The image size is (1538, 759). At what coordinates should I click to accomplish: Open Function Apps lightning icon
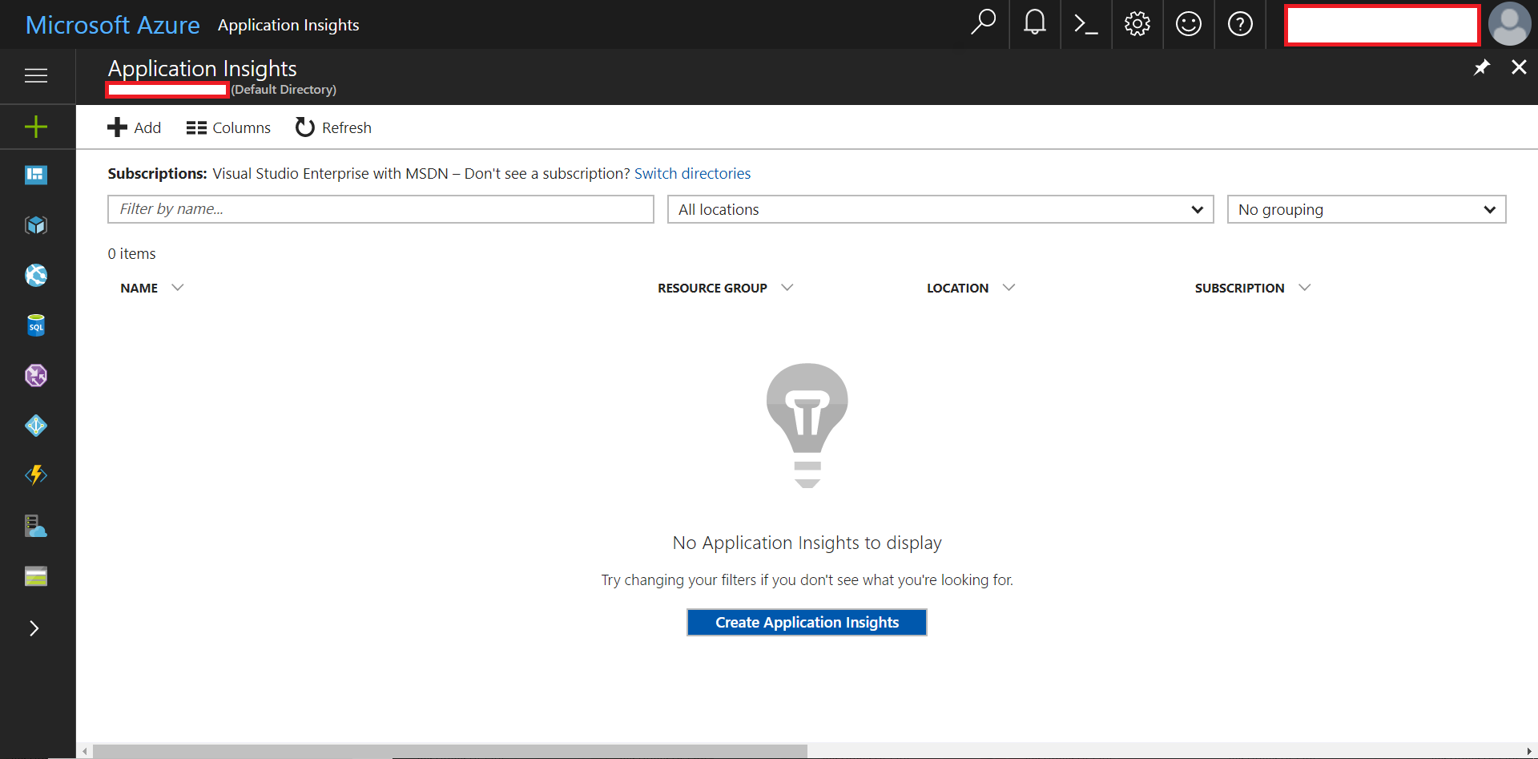36,475
